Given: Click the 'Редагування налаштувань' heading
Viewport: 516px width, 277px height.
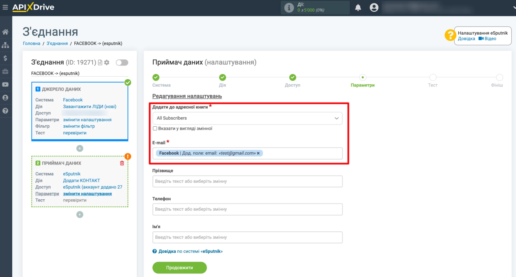Looking at the screenshot, I should 187,96.
